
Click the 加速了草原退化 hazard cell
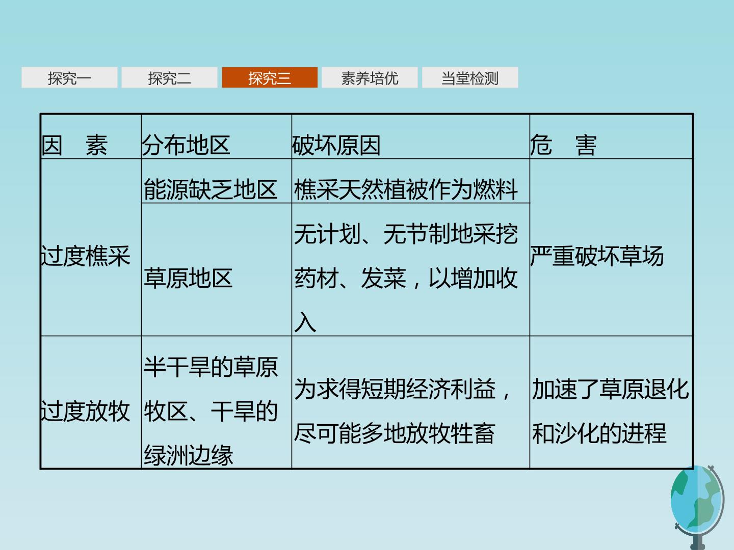click(611, 402)
